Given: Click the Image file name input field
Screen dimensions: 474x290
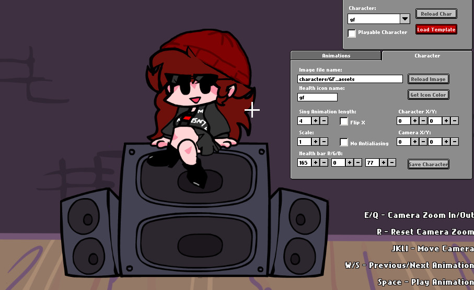Looking at the screenshot, I should [x=350, y=79].
